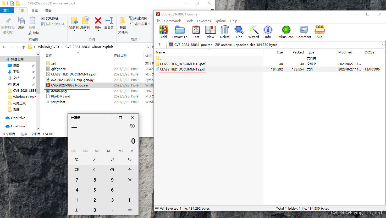Select cve-2023-38831-exp-gen.py file
Viewport: 386px width, 218px height.
(72, 80)
